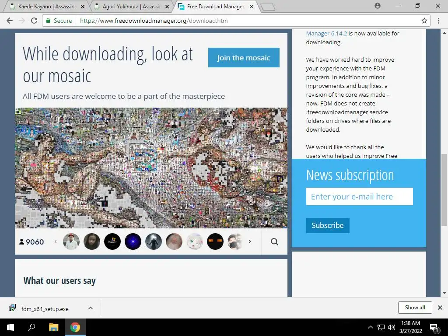The height and width of the screenshot is (336, 448).
Task: Click the forward navigation arrow
Action: click(x=22, y=21)
